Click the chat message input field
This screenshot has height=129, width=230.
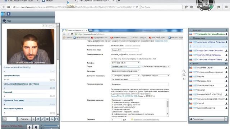pyautogui.click(x=12, y=119)
